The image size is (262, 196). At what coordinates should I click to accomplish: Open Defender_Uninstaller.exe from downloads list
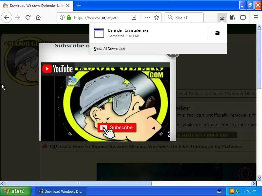(148, 33)
